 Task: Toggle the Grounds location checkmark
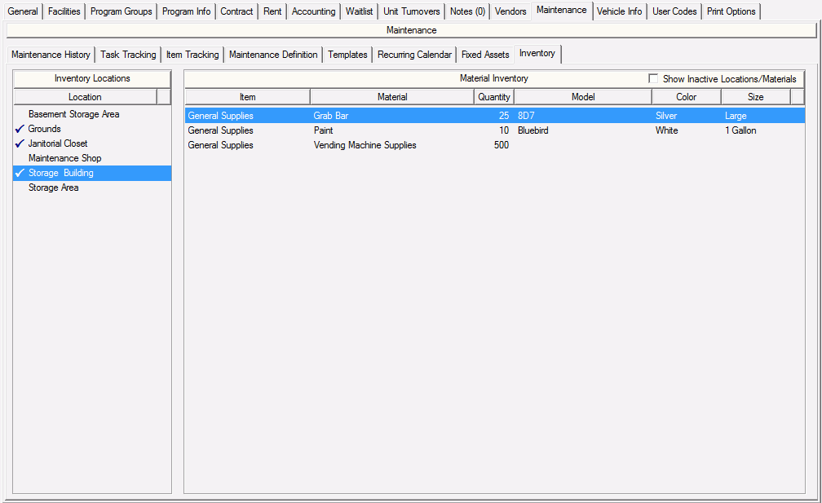pos(20,129)
